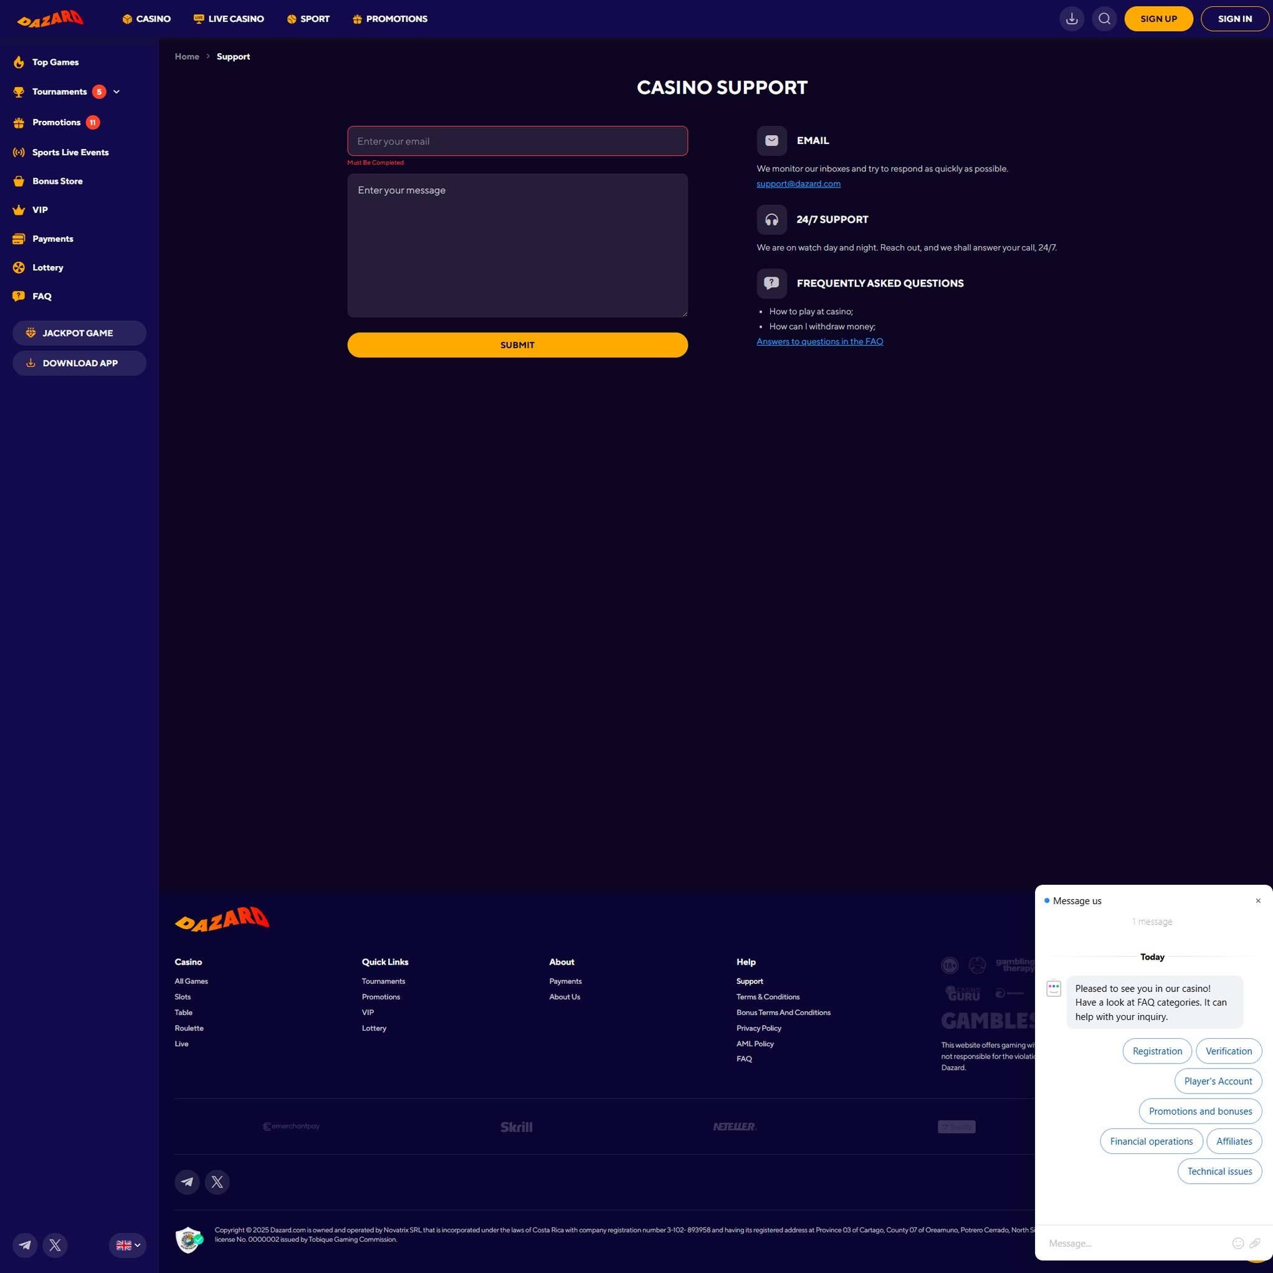This screenshot has height=1273, width=1273.
Task: Open the search magnifier icon
Action: [1104, 19]
